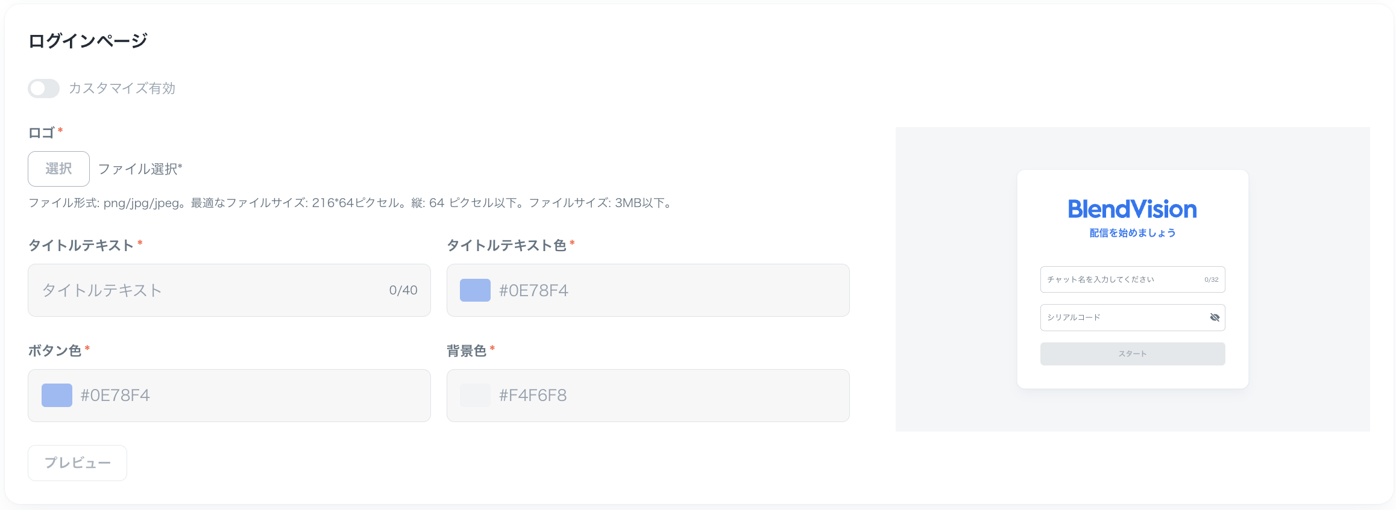Click the 選択 logo file button

click(x=58, y=169)
